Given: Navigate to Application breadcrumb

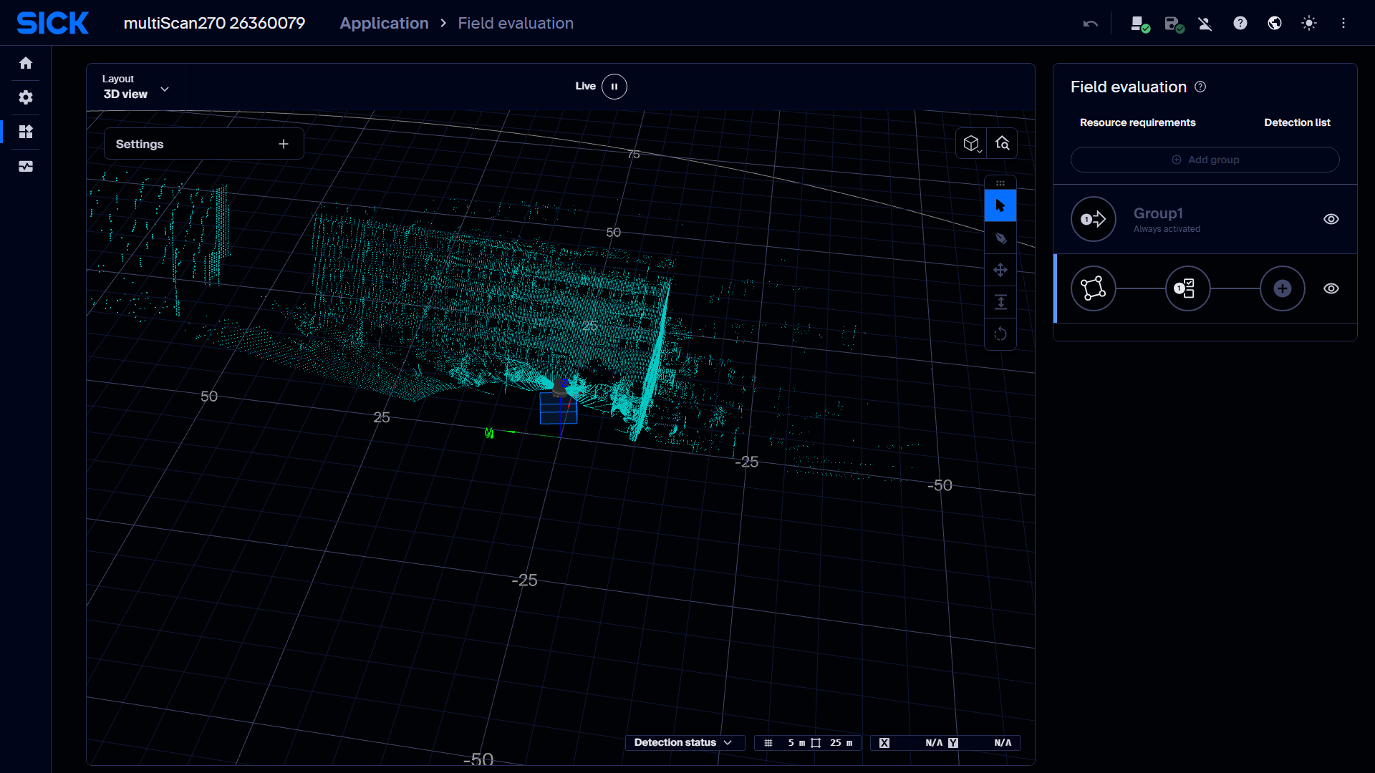Looking at the screenshot, I should point(384,23).
